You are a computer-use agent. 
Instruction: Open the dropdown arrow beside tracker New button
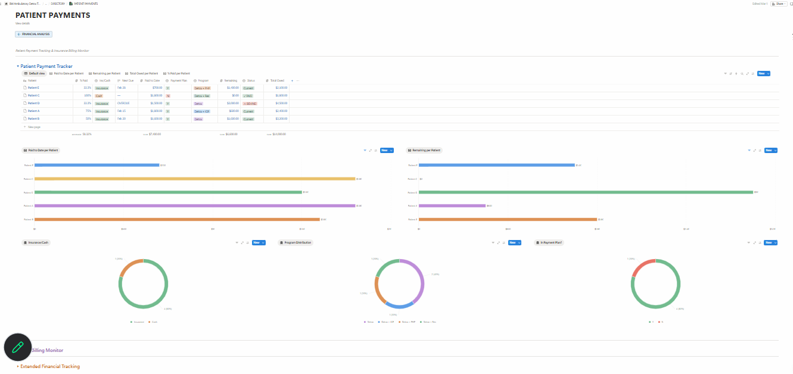[769, 73]
